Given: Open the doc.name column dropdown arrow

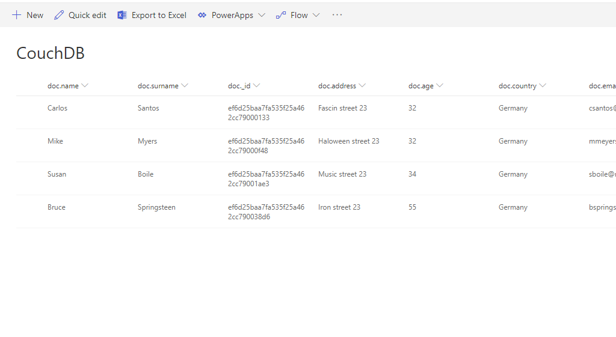Looking at the screenshot, I should tap(85, 86).
